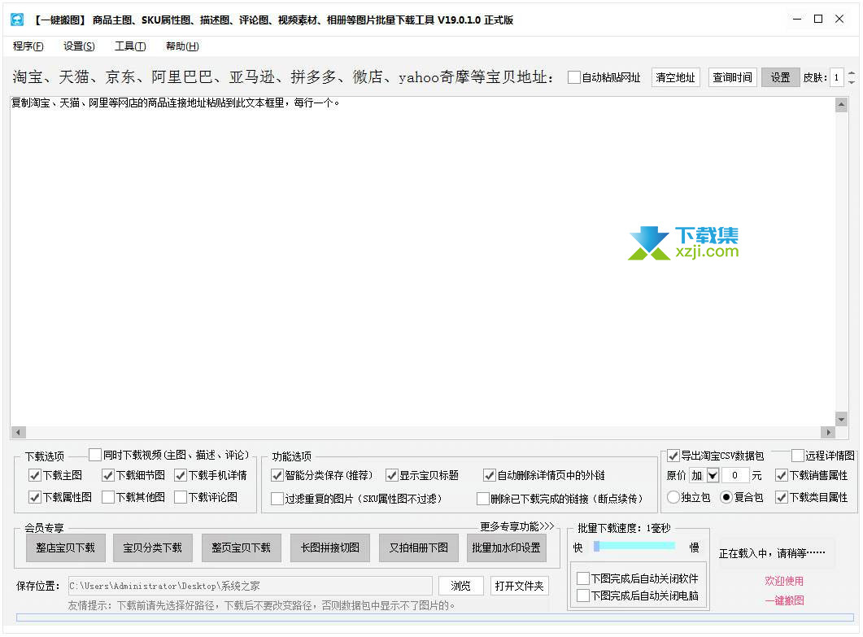Toggle 导出淘宝CSV数据包 checkbox
863x637 pixels.
pos(673,456)
